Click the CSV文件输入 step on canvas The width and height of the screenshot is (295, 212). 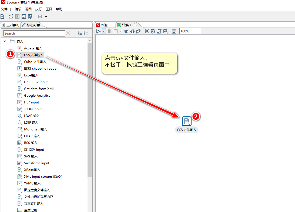(x=186, y=121)
